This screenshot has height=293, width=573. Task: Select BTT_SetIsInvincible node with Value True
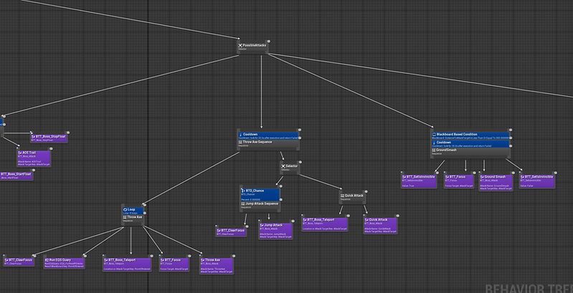click(x=419, y=181)
